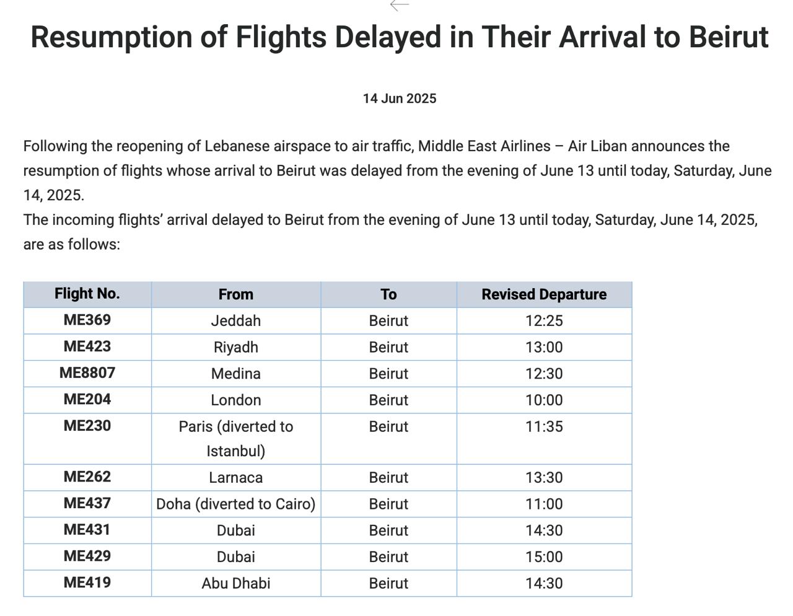Viewport: 793px width, 616px height.
Task: Click the 10:00 revised departure time
Action: click(544, 400)
